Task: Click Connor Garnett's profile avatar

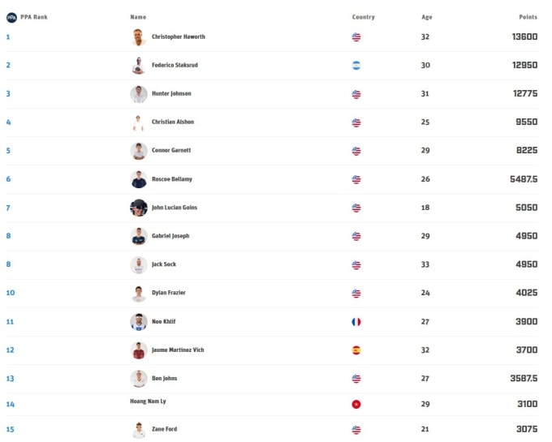Action: [138, 151]
